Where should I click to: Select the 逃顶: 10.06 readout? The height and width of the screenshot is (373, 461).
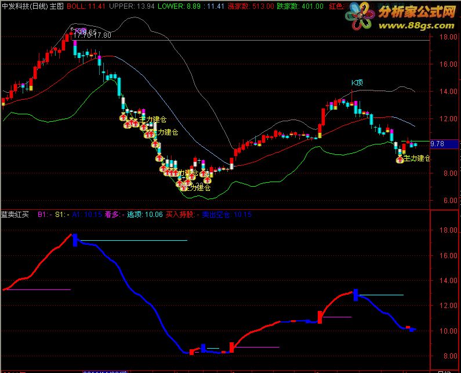click(144, 215)
